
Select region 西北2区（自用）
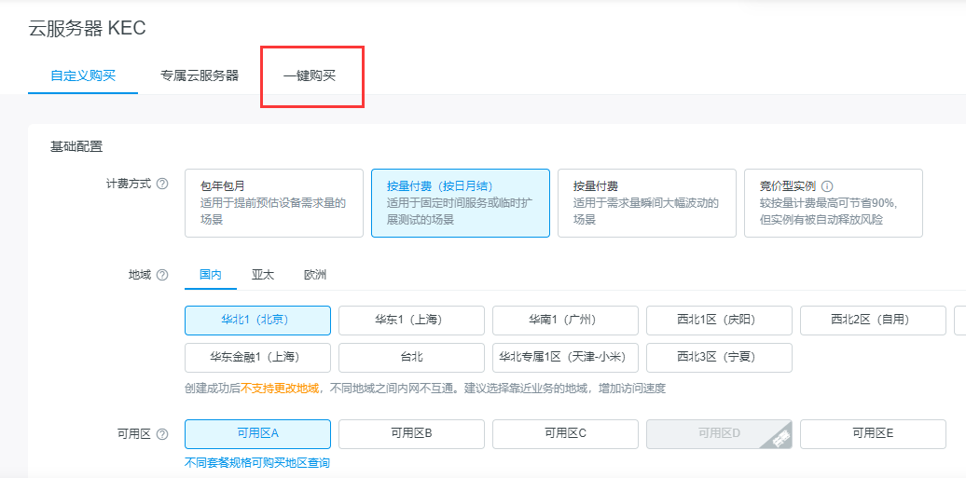point(873,321)
